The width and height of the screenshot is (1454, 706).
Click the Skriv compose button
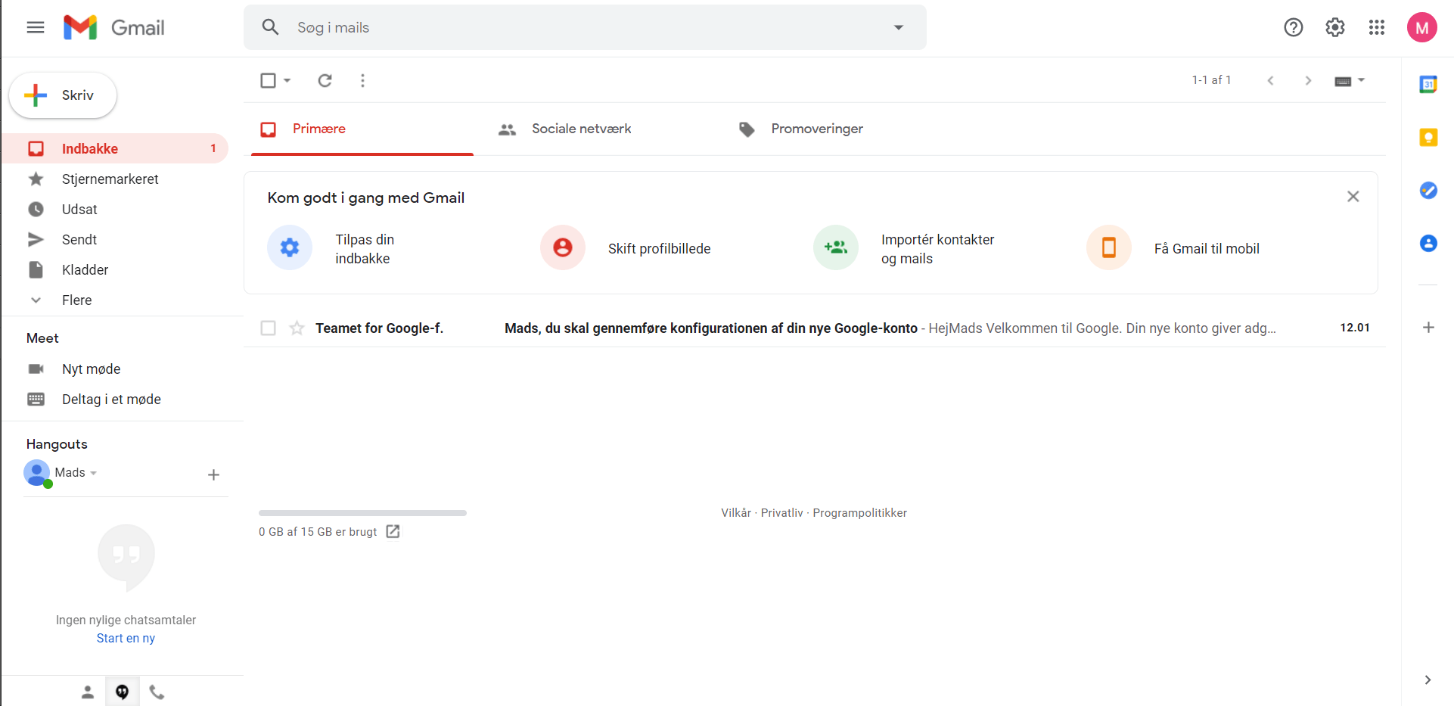(63, 95)
